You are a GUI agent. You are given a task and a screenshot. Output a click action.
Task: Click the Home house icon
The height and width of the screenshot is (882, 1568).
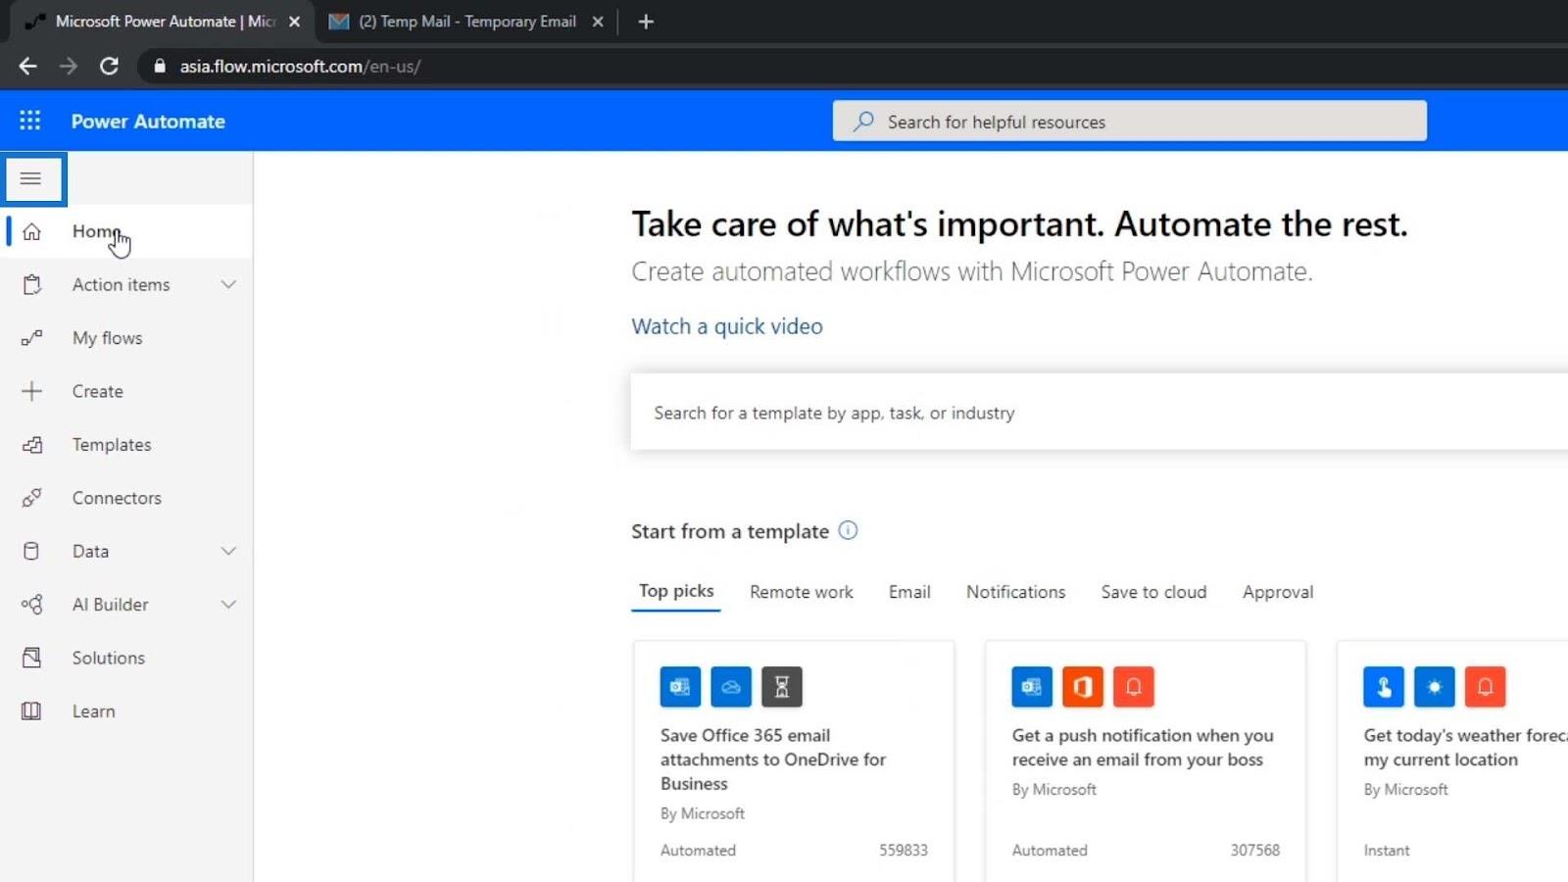tap(31, 232)
